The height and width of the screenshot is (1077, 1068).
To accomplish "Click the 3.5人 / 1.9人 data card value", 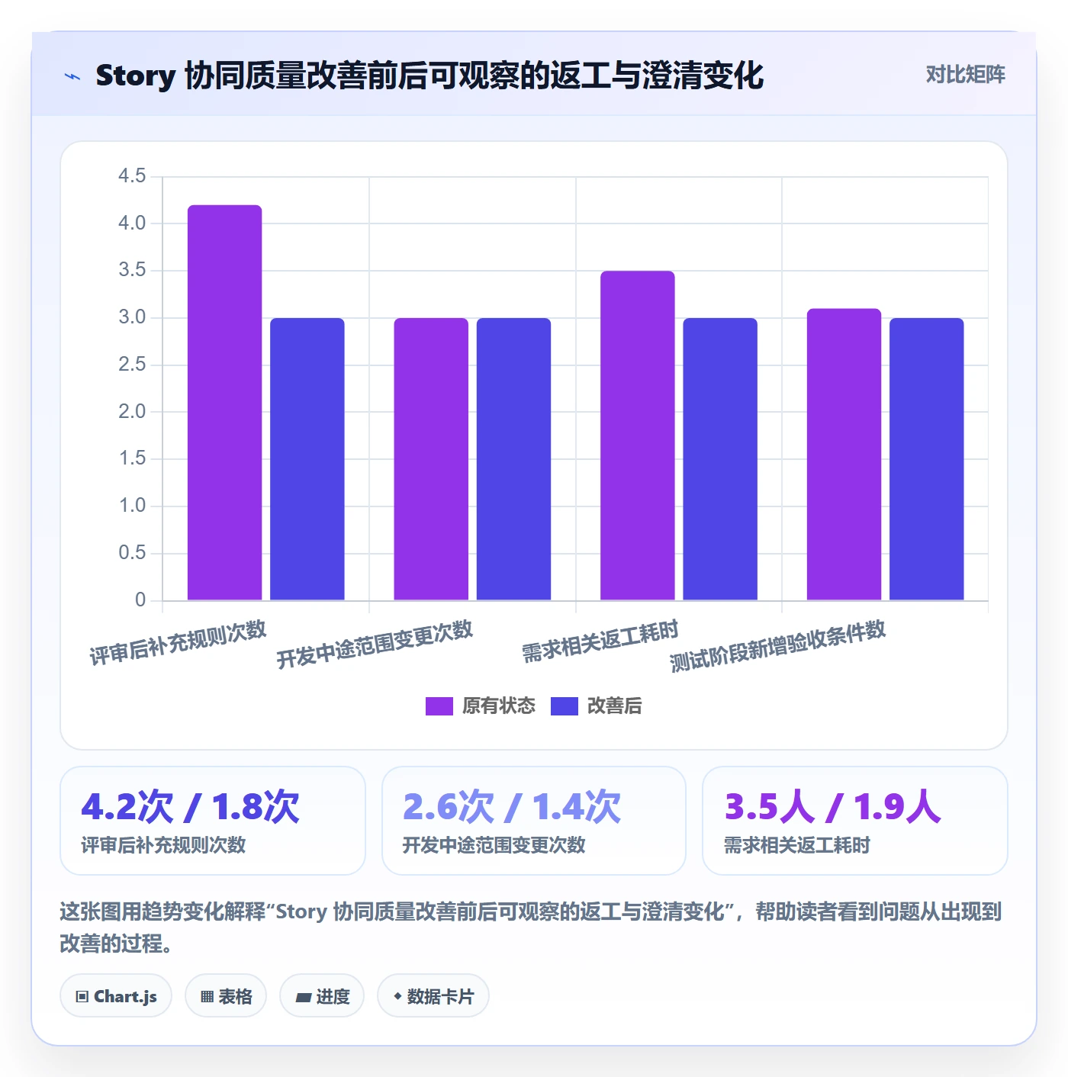I will coord(833,807).
